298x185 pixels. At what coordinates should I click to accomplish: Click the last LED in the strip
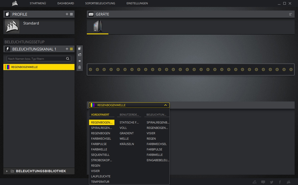pos(291,70)
